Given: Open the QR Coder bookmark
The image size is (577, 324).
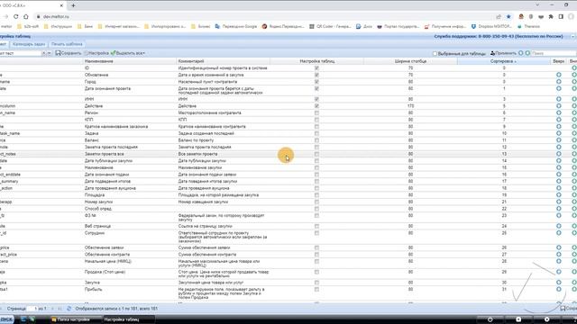Looking at the screenshot, I should click(x=330, y=26).
